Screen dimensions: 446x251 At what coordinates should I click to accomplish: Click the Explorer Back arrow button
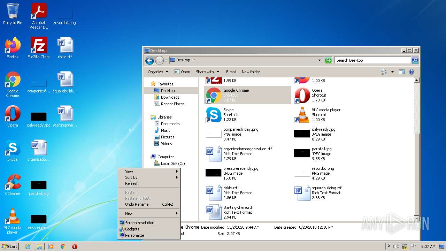[149, 60]
